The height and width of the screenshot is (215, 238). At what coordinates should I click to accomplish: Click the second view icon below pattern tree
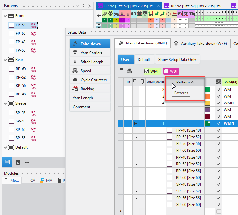(x=18, y=162)
